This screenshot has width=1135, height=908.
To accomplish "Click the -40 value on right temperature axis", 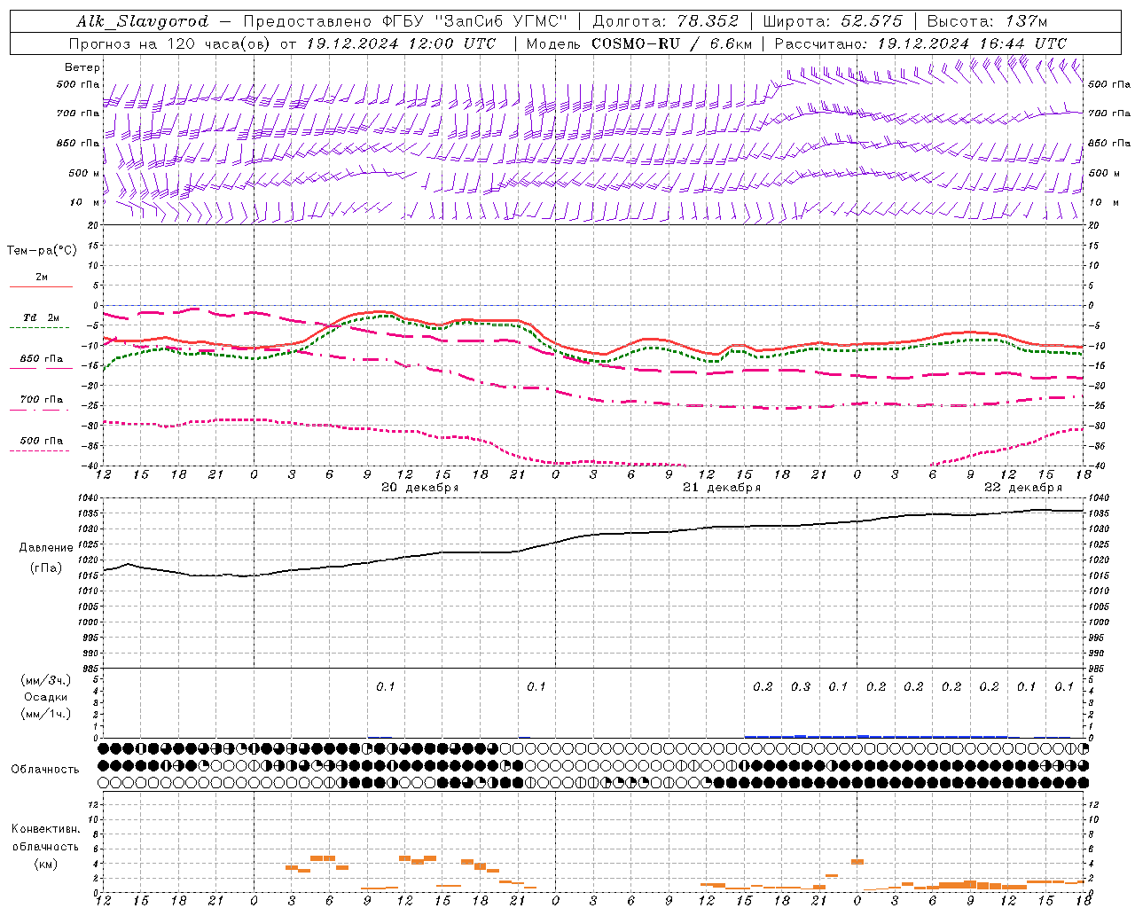I will click(x=1096, y=466).
